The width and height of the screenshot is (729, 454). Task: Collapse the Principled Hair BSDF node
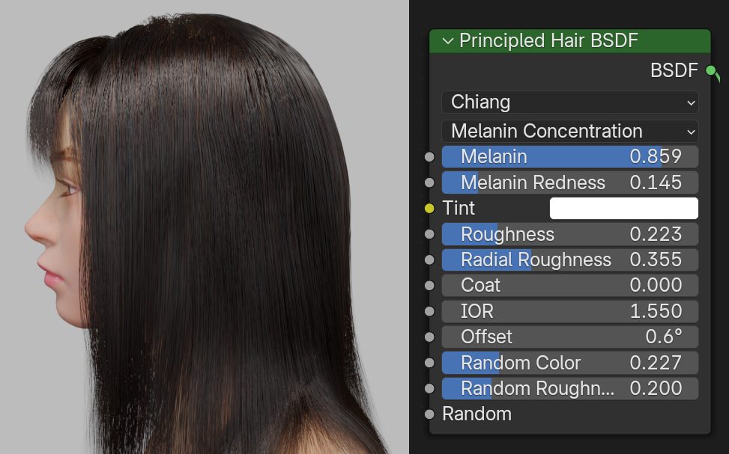pos(448,41)
